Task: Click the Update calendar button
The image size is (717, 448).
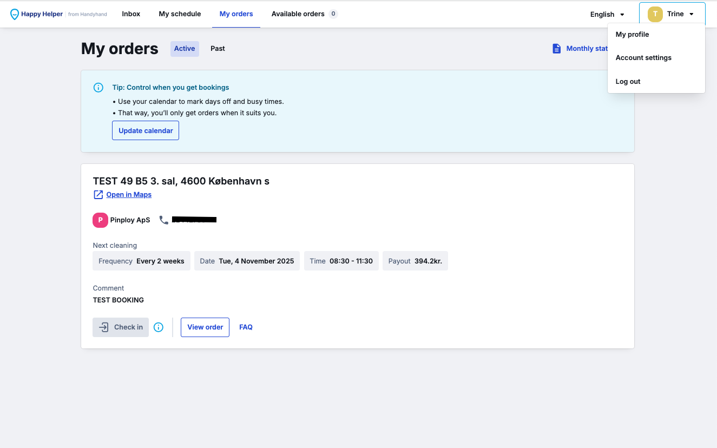Action: coord(146,130)
